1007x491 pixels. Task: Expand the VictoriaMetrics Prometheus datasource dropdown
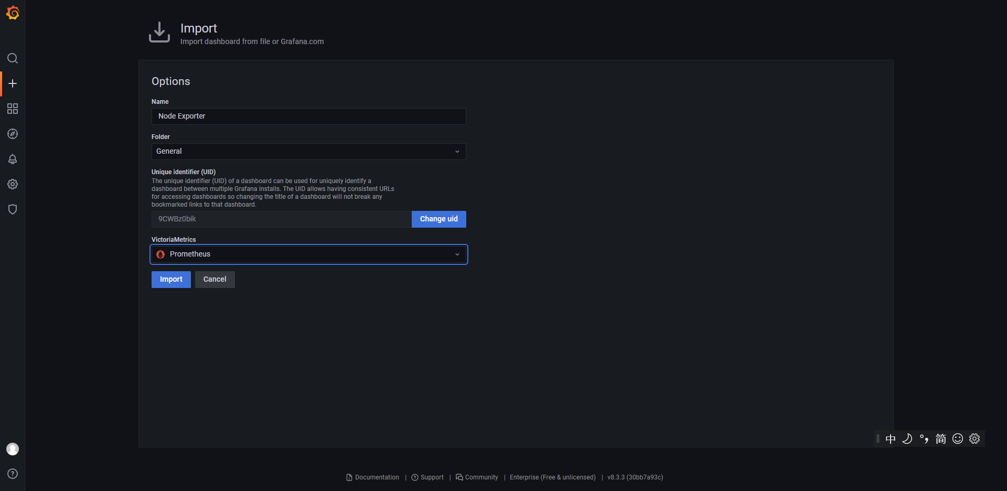(x=308, y=254)
